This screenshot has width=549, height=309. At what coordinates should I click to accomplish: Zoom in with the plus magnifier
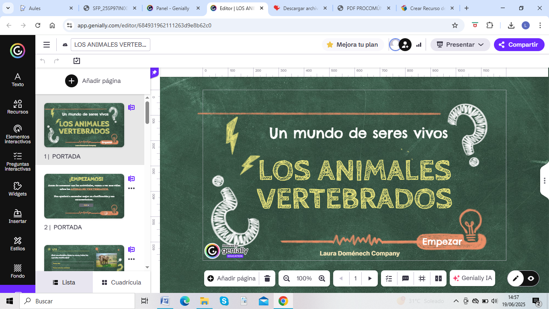322,278
